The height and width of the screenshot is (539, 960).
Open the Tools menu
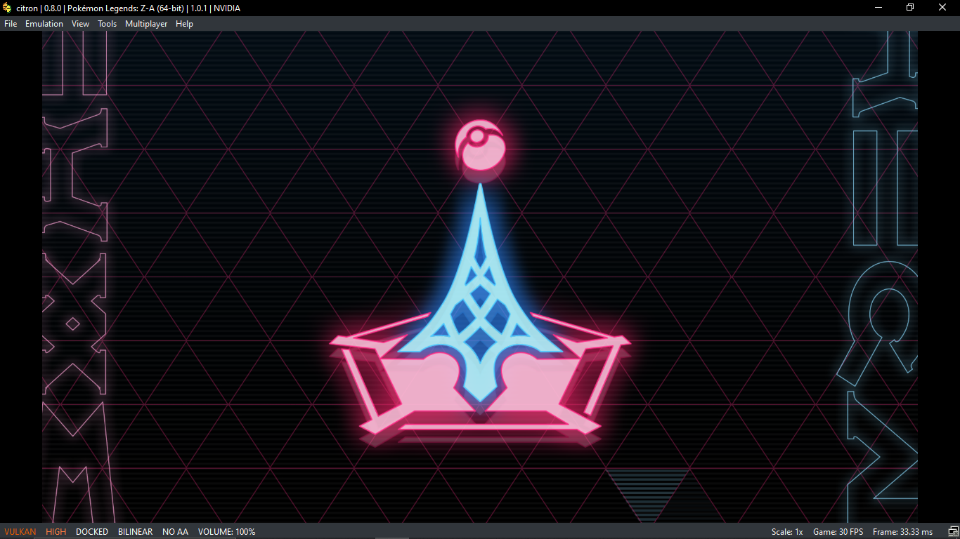(x=108, y=24)
